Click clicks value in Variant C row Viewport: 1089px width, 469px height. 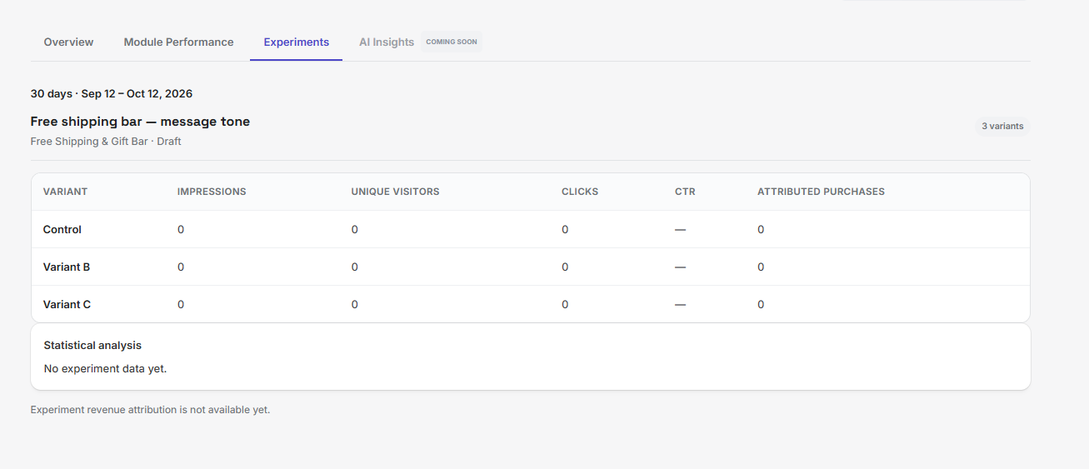565,304
